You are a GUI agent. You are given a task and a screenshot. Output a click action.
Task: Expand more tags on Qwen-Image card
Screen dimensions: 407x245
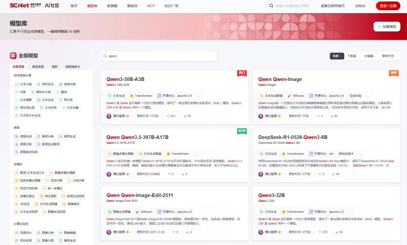(x=369, y=96)
